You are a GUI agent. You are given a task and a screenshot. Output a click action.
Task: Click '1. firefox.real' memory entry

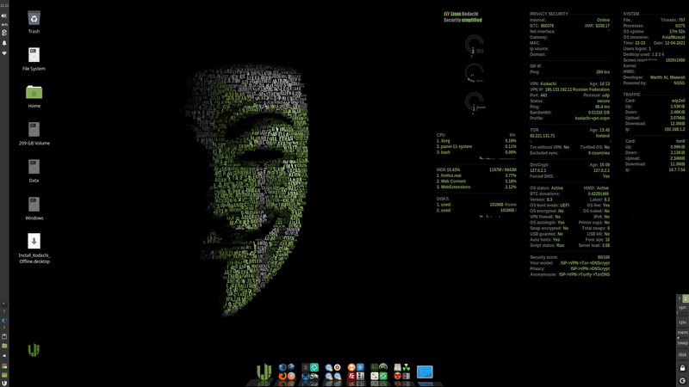click(449, 175)
